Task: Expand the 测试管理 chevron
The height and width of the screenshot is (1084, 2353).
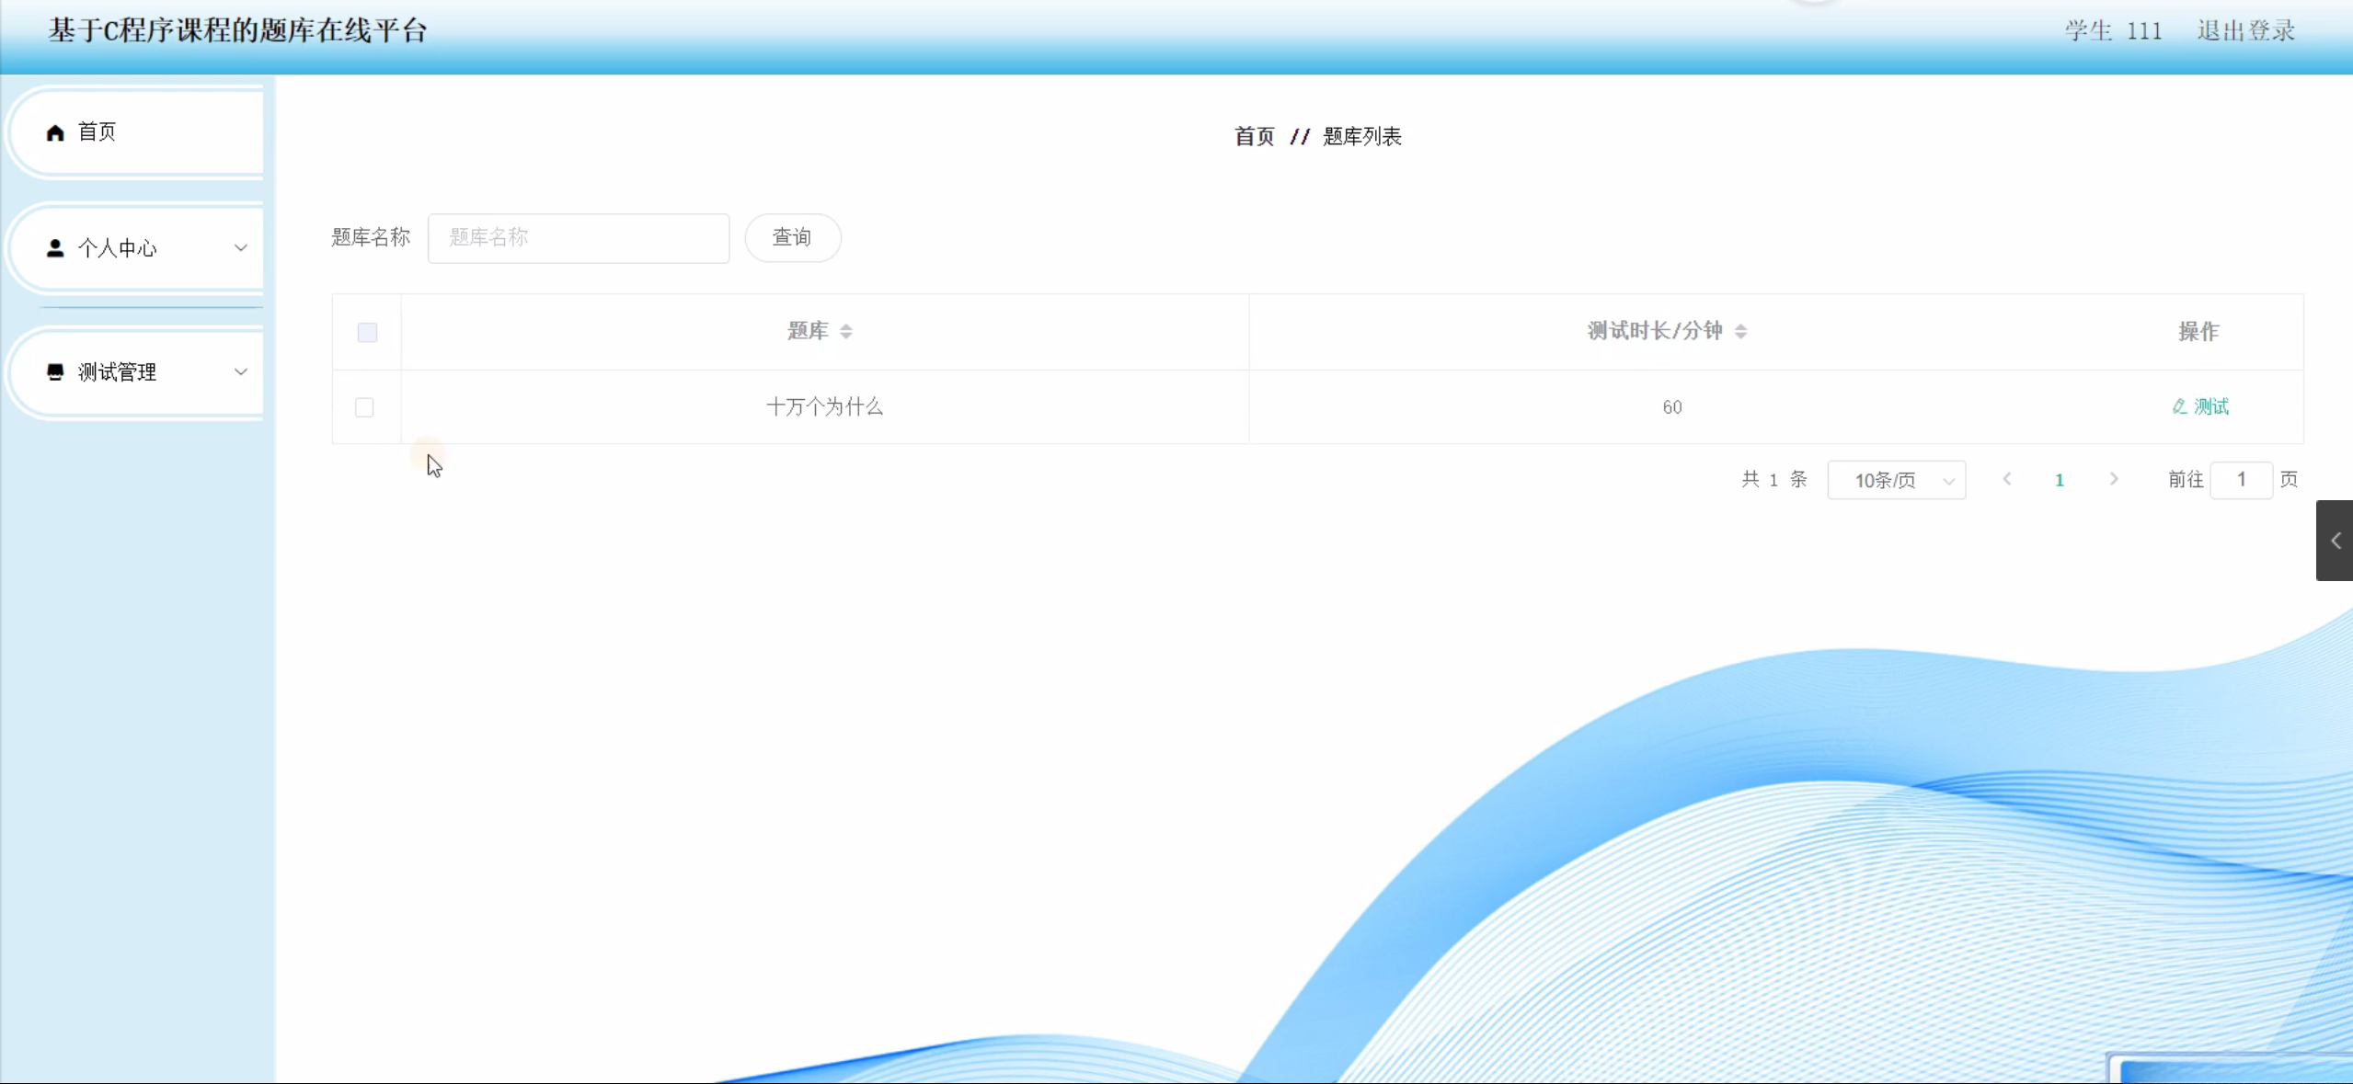Action: tap(241, 371)
